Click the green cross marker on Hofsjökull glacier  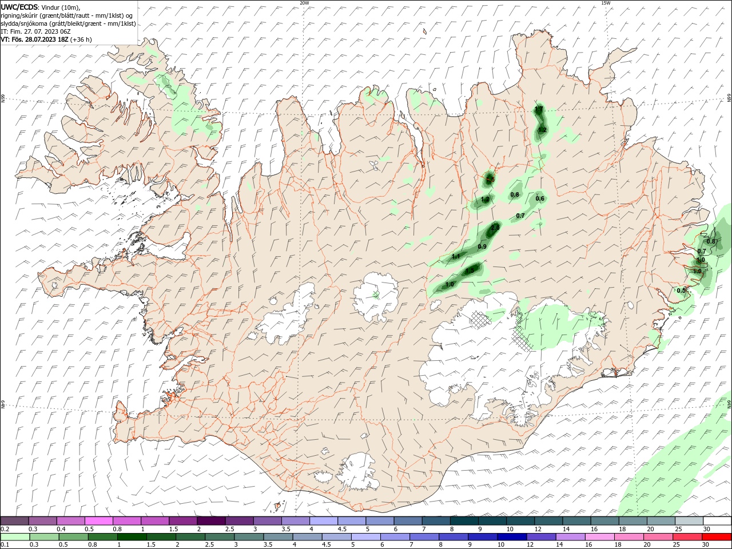pyautogui.click(x=376, y=295)
